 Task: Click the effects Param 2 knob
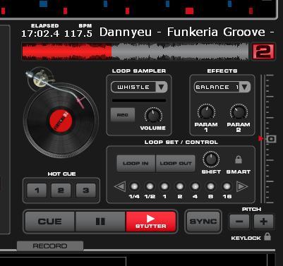click(239, 112)
